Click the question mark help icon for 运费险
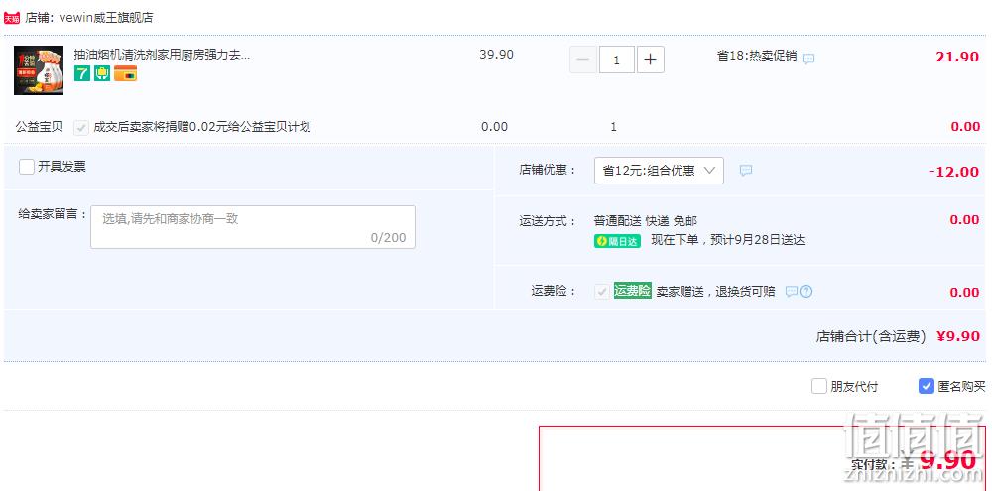Screen dimensions: 992x491 (806, 291)
